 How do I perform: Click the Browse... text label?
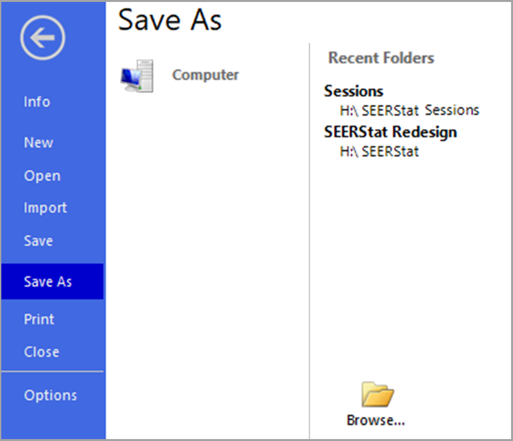tap(376, 420)
